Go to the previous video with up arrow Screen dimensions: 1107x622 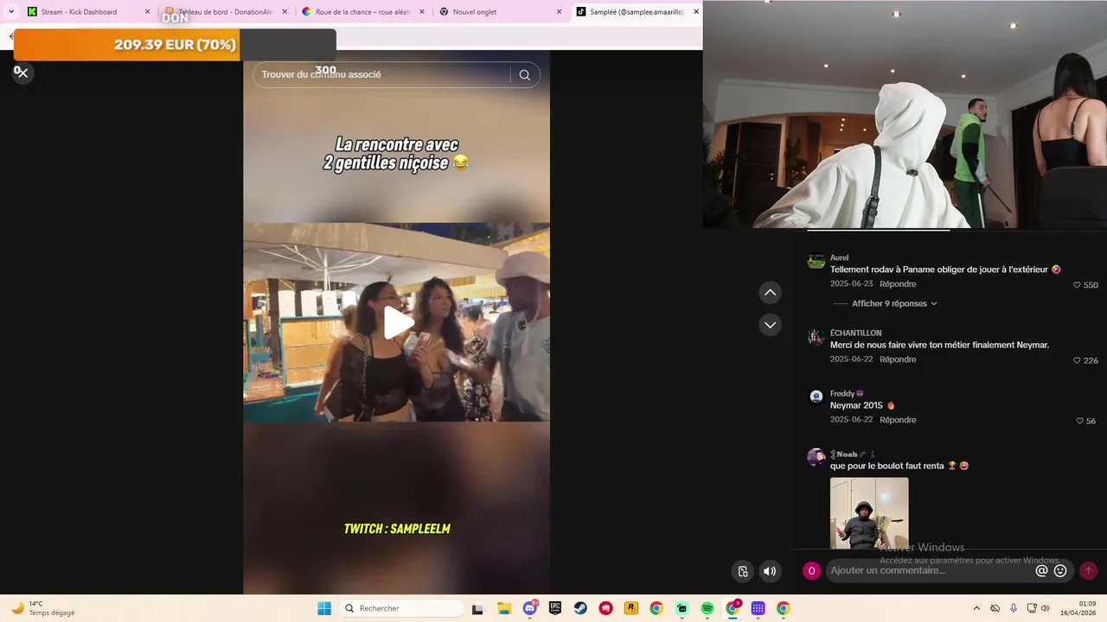click(770, 293)
